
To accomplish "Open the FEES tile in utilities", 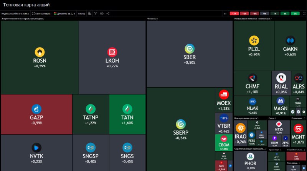I will (251, 138).
